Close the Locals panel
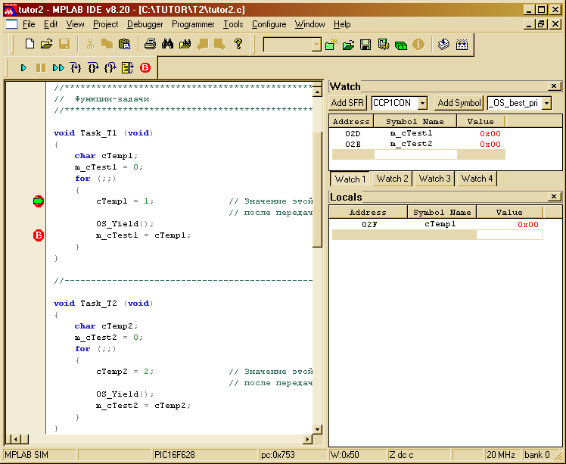Viewport: 566px width, 464px height. tap(554, 197)
